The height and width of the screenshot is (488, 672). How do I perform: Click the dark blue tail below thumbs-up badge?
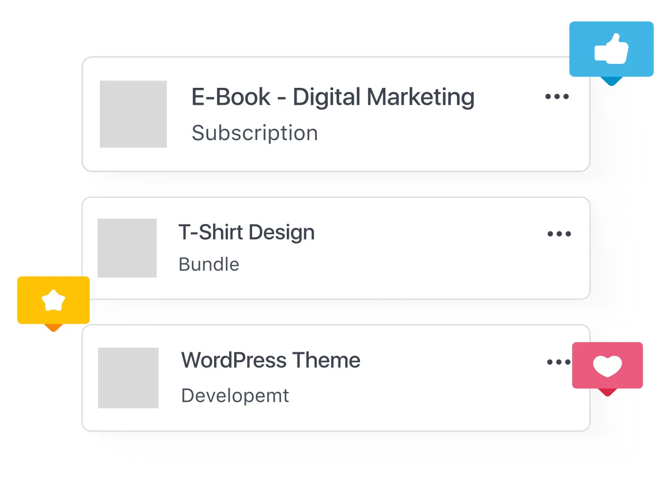coord(611,81)
